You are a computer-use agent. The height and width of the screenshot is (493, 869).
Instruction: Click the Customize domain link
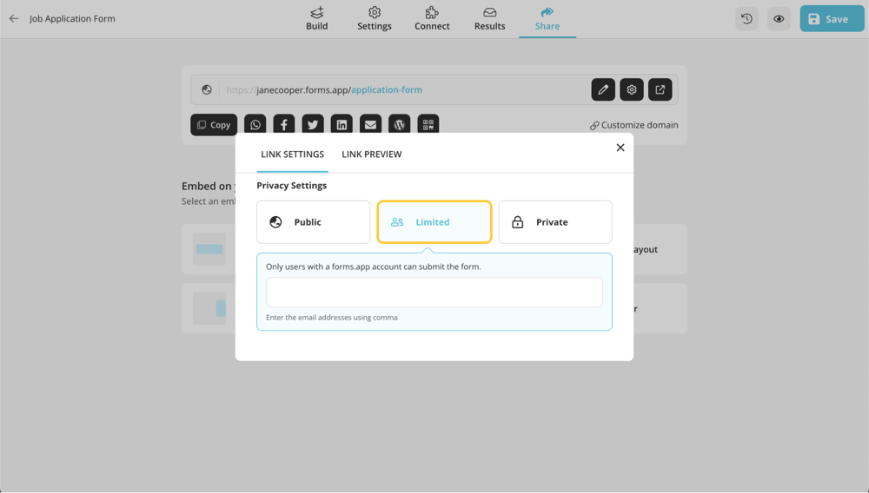[634, 125]
